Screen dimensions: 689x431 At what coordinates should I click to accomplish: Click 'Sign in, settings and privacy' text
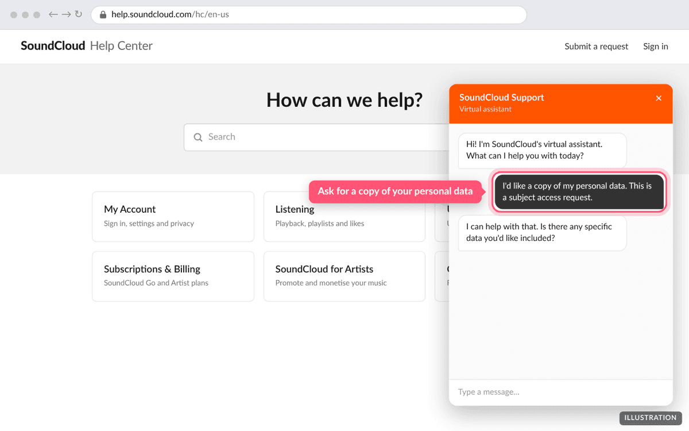149,224
